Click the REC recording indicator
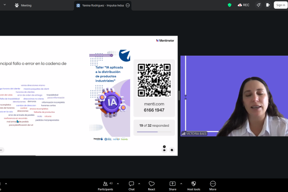This screenshot has height=192, width=288. pos(243,5)
